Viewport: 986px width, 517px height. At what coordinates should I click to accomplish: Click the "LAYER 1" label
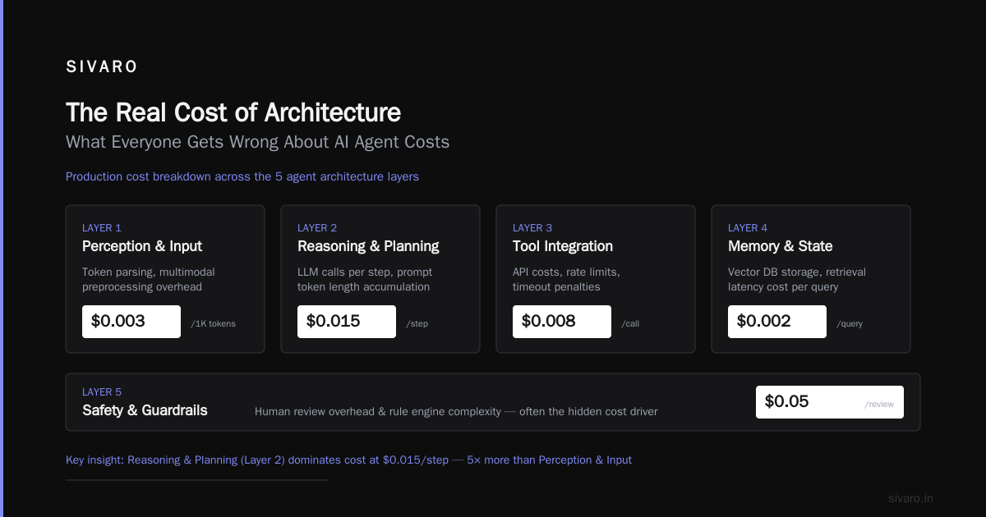point(102,228)
